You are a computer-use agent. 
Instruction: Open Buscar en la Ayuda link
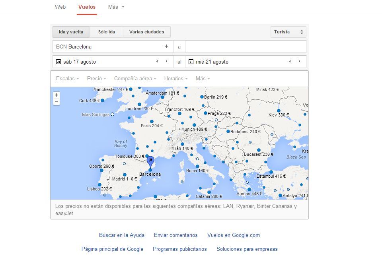122,235
